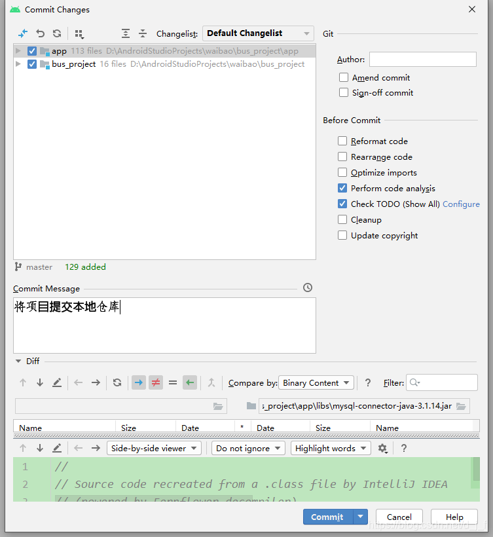Click the Commit button
Screen dimensions: 493x537
327,517
